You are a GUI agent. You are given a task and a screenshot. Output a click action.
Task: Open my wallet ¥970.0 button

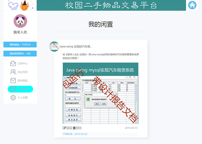tap(20, 45)
